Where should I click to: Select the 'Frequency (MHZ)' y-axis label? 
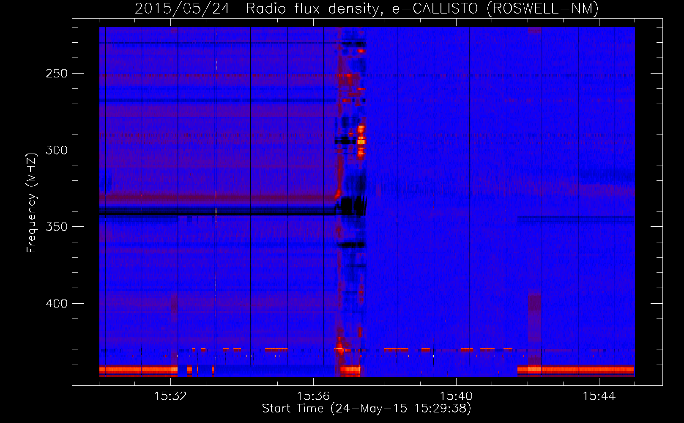(x=32, y=203)
